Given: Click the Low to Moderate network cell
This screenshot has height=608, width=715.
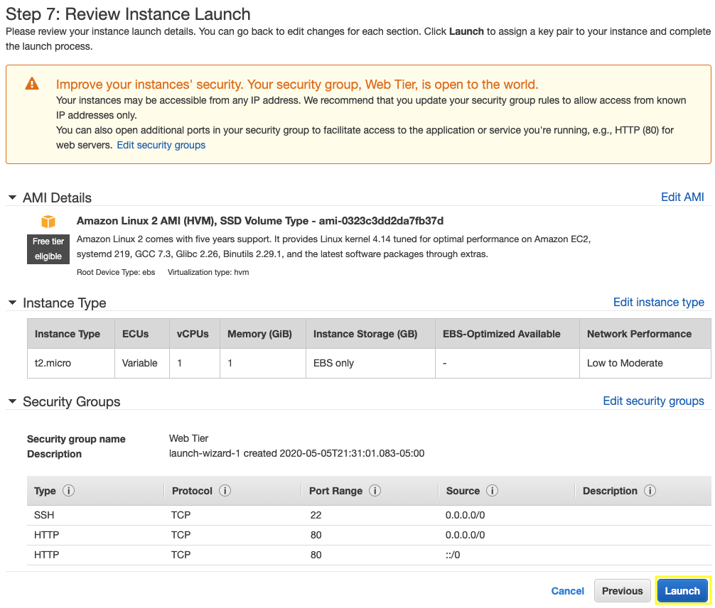Looking at the screenshot, I should 645,363.
